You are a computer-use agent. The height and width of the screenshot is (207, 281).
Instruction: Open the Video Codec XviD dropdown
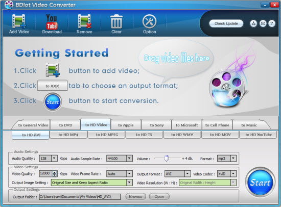[x=233, y=173]
